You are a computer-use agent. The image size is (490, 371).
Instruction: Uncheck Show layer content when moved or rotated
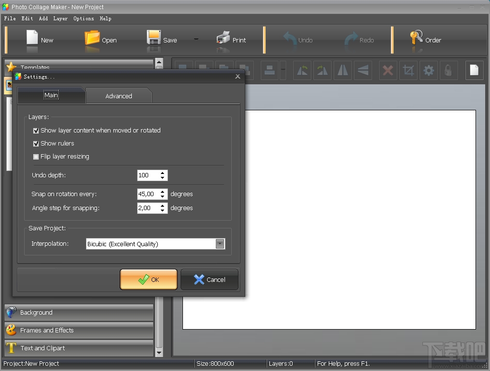pyautogui.click(x=36, y=130)
